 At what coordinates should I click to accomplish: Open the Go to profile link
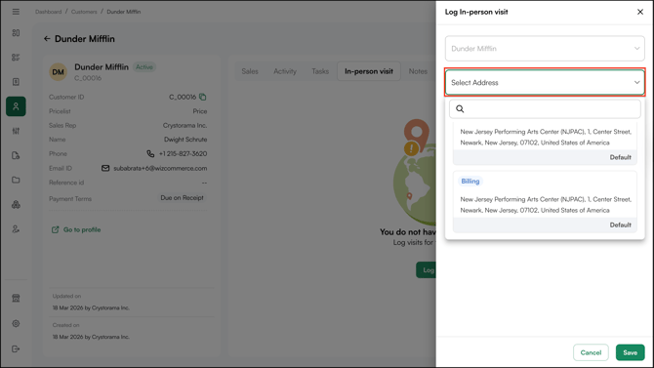[x=76, y=229]
